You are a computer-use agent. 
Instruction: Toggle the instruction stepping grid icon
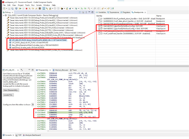tap(40, 9)
